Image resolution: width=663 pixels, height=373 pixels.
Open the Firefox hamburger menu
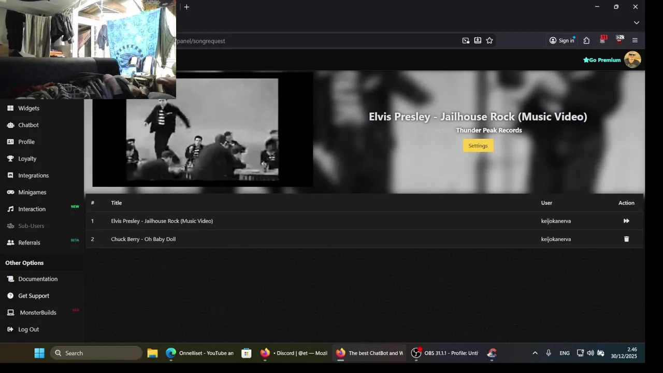click(635, 40)
